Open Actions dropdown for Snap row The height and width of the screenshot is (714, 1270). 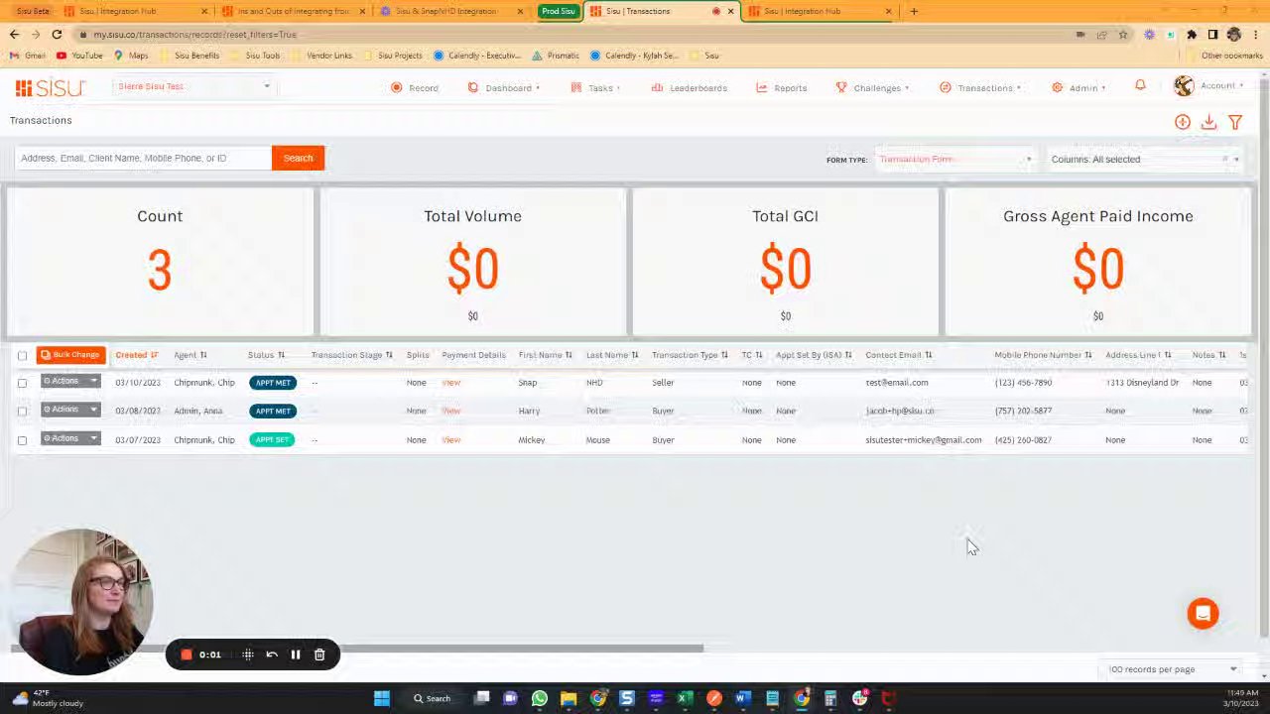click(x=69, y=382)
